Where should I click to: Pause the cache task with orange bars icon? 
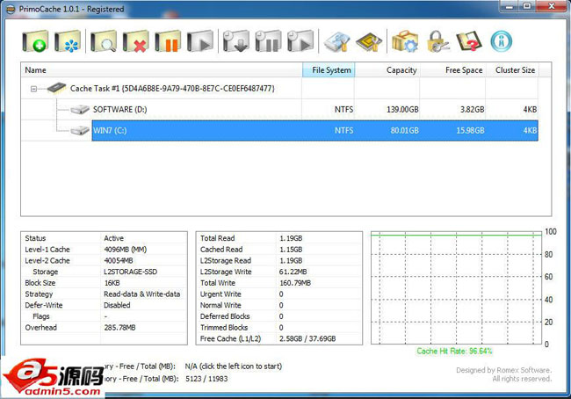click(x=168, y=41)
